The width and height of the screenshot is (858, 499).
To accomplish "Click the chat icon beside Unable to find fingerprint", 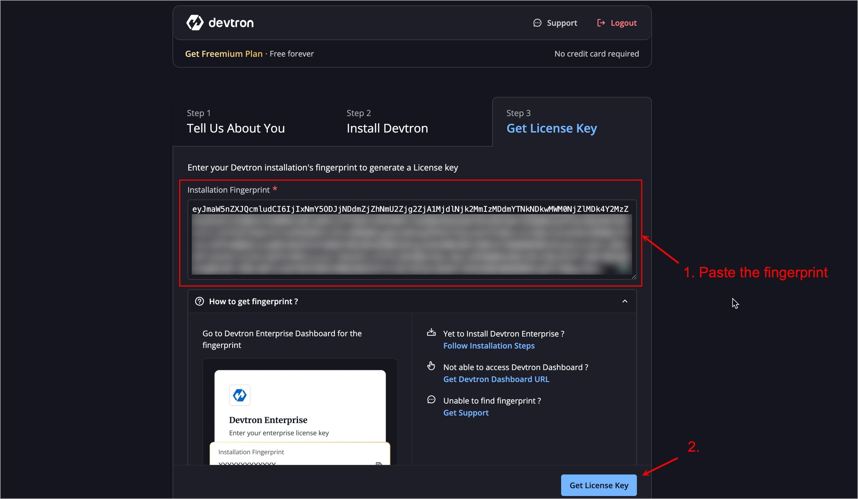I will (431, 399).
